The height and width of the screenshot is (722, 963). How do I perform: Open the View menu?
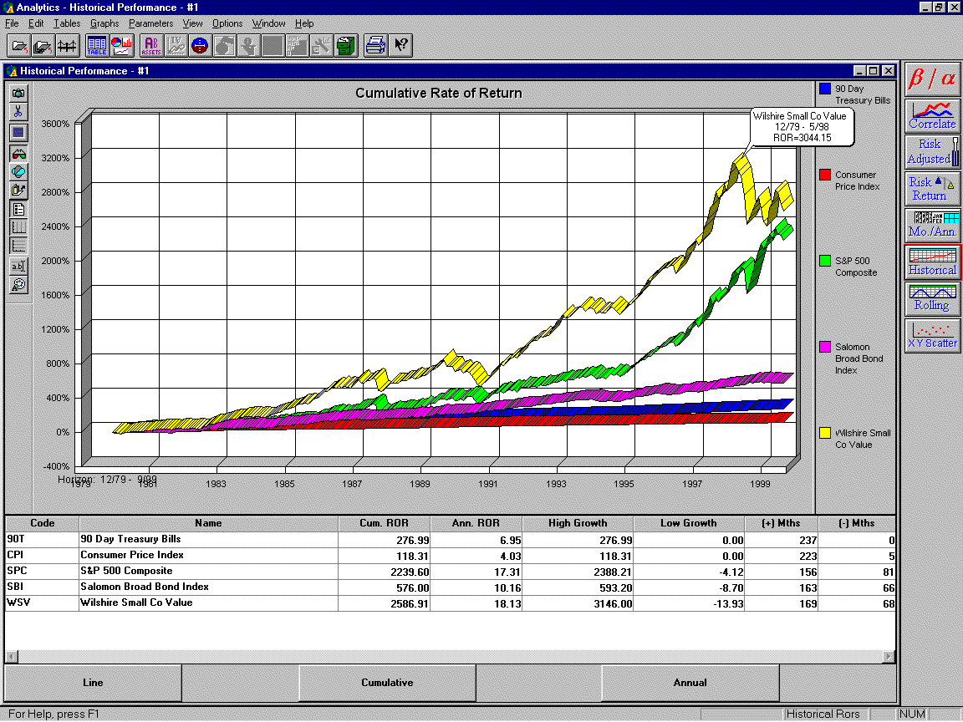coord(192,23)
